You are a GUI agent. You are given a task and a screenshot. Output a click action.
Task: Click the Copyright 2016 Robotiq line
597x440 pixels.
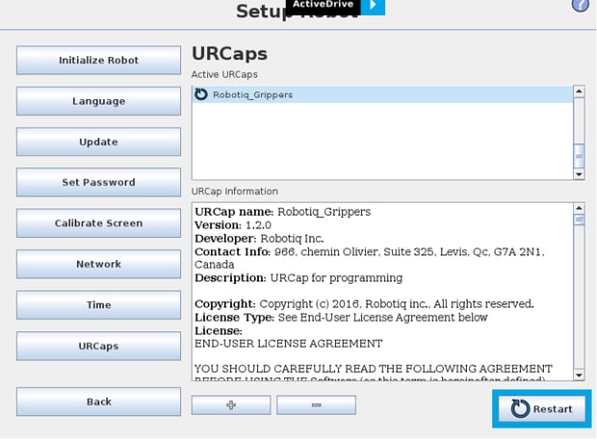(x=364, y=304)
